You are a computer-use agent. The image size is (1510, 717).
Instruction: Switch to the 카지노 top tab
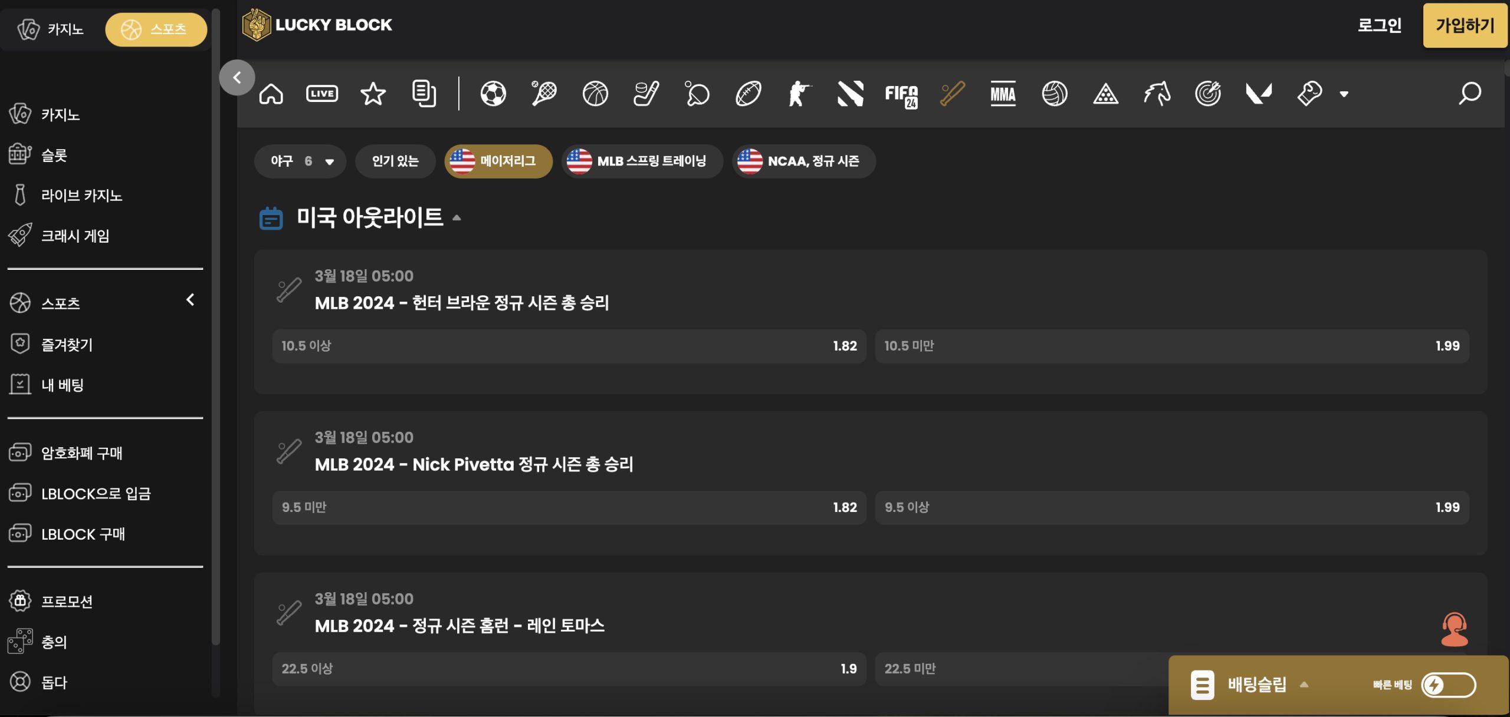point(51,29)
